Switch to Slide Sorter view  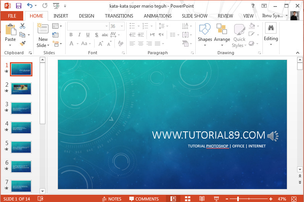[x=188, y=199]
